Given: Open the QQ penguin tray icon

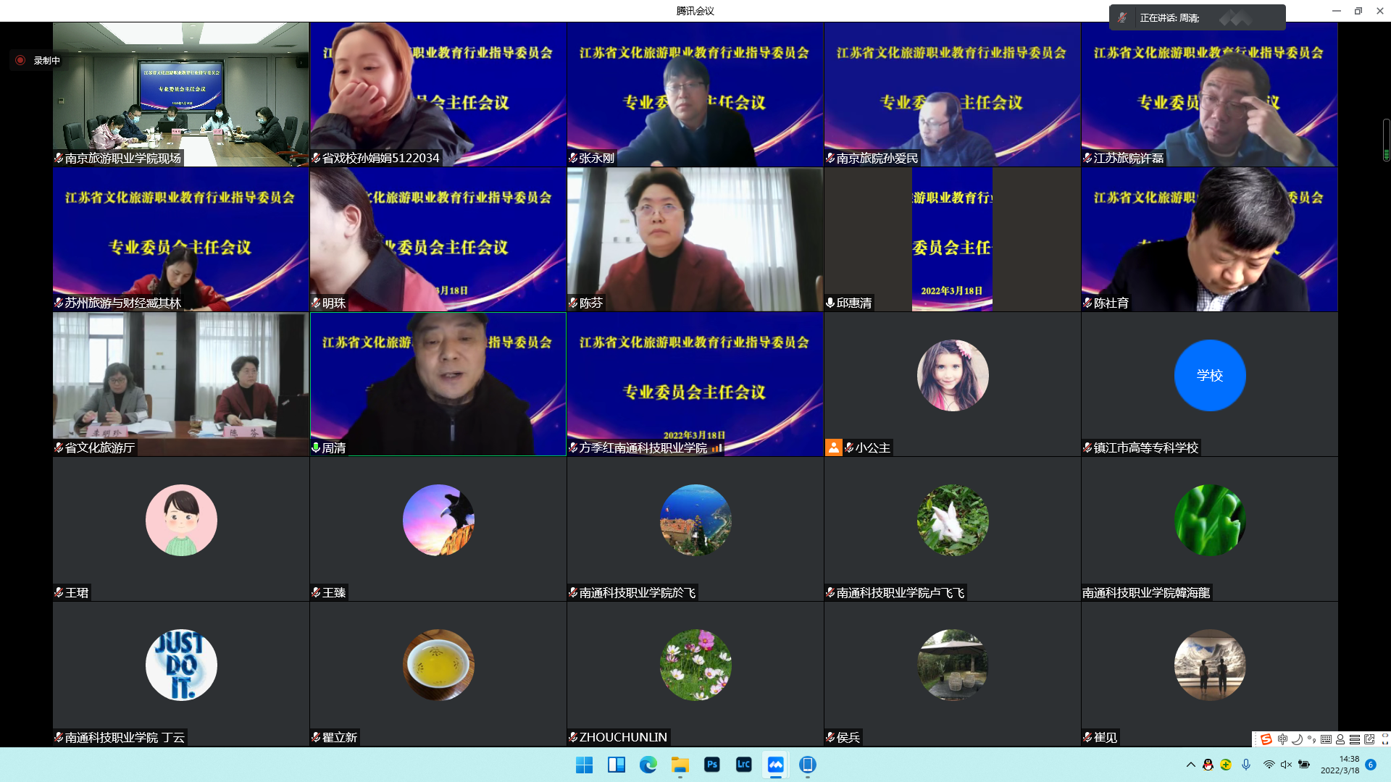Looking at the screenshot, I should tap(1208, 765).
